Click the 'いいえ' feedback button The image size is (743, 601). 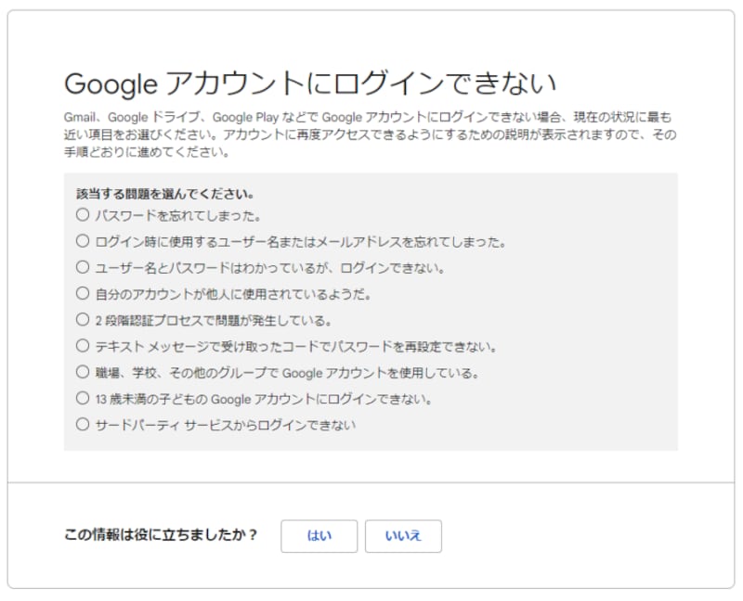(403, 536)
